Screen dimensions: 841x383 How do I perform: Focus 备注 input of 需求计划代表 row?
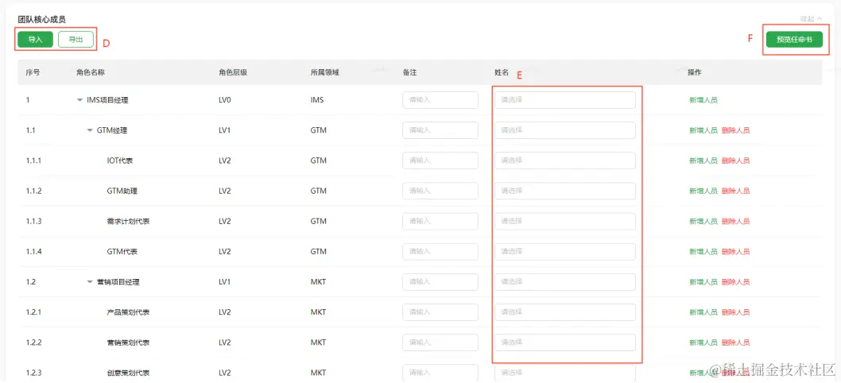coord(440,221)
